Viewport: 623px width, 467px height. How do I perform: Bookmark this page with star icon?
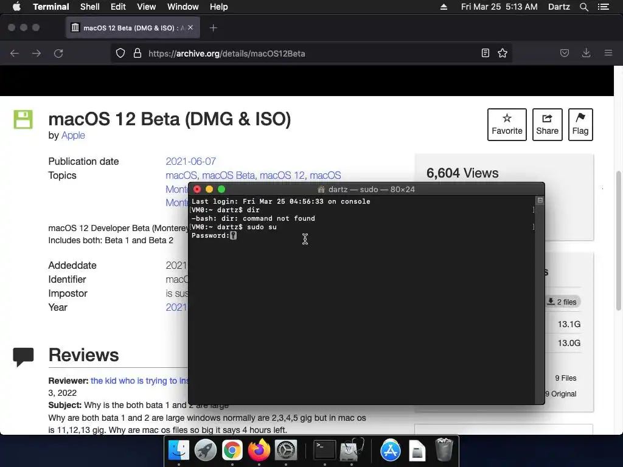[x=503, y=54]
